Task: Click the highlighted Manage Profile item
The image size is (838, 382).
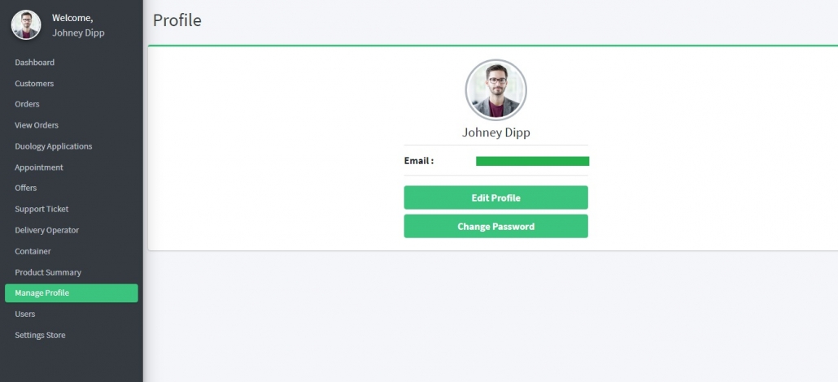Action: click(x=72, y=293)
